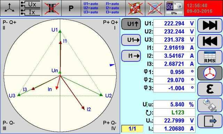The width and height of the screenshot is (223, 134).
Task: Select the phasor diagram view icon
Action: tap(210, 73)
